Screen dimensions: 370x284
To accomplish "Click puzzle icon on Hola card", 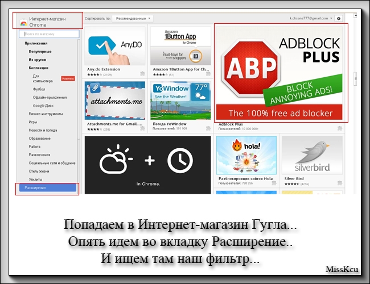I will (x=274, y=183).
